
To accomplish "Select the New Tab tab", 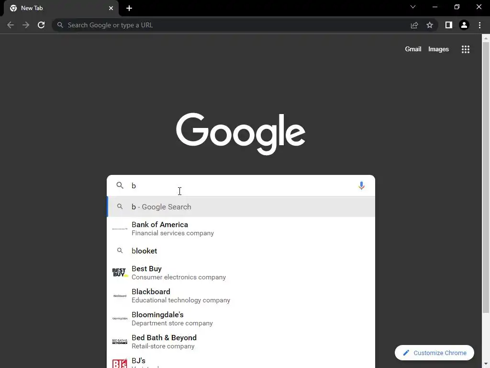I will click(61, 8).
